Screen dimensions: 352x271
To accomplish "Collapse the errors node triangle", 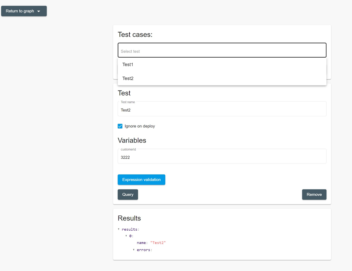I will point(134,250).
